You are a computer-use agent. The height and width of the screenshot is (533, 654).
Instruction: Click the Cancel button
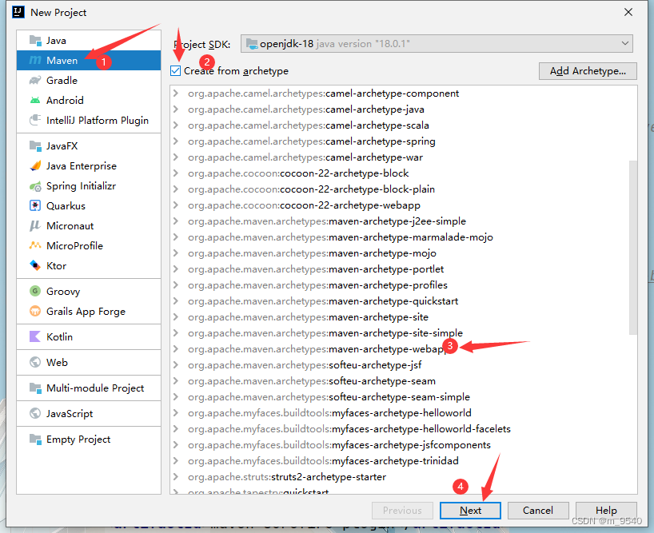[538, 510]
